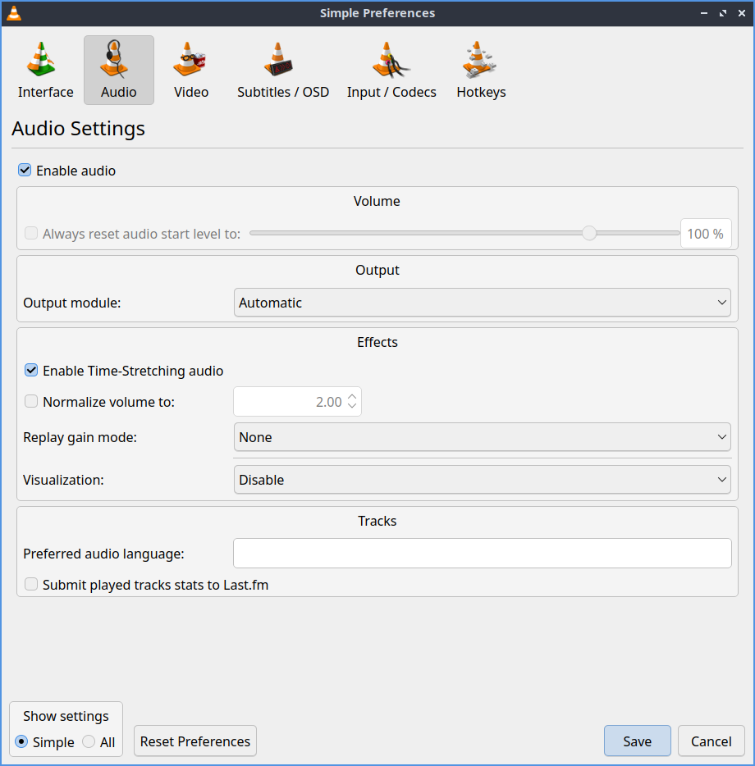Click the Reset Preferences button

195,741
